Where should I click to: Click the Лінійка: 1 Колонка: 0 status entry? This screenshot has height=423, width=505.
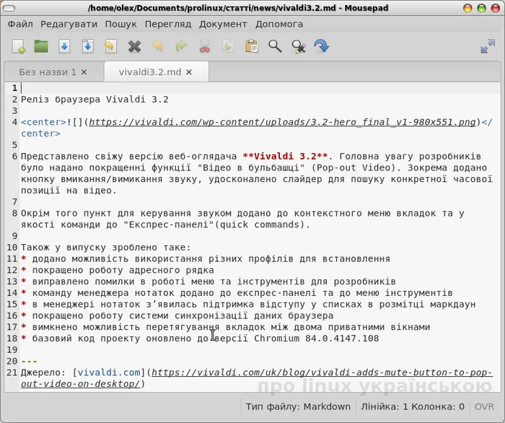pyautogui.click(x=413, y=406)
